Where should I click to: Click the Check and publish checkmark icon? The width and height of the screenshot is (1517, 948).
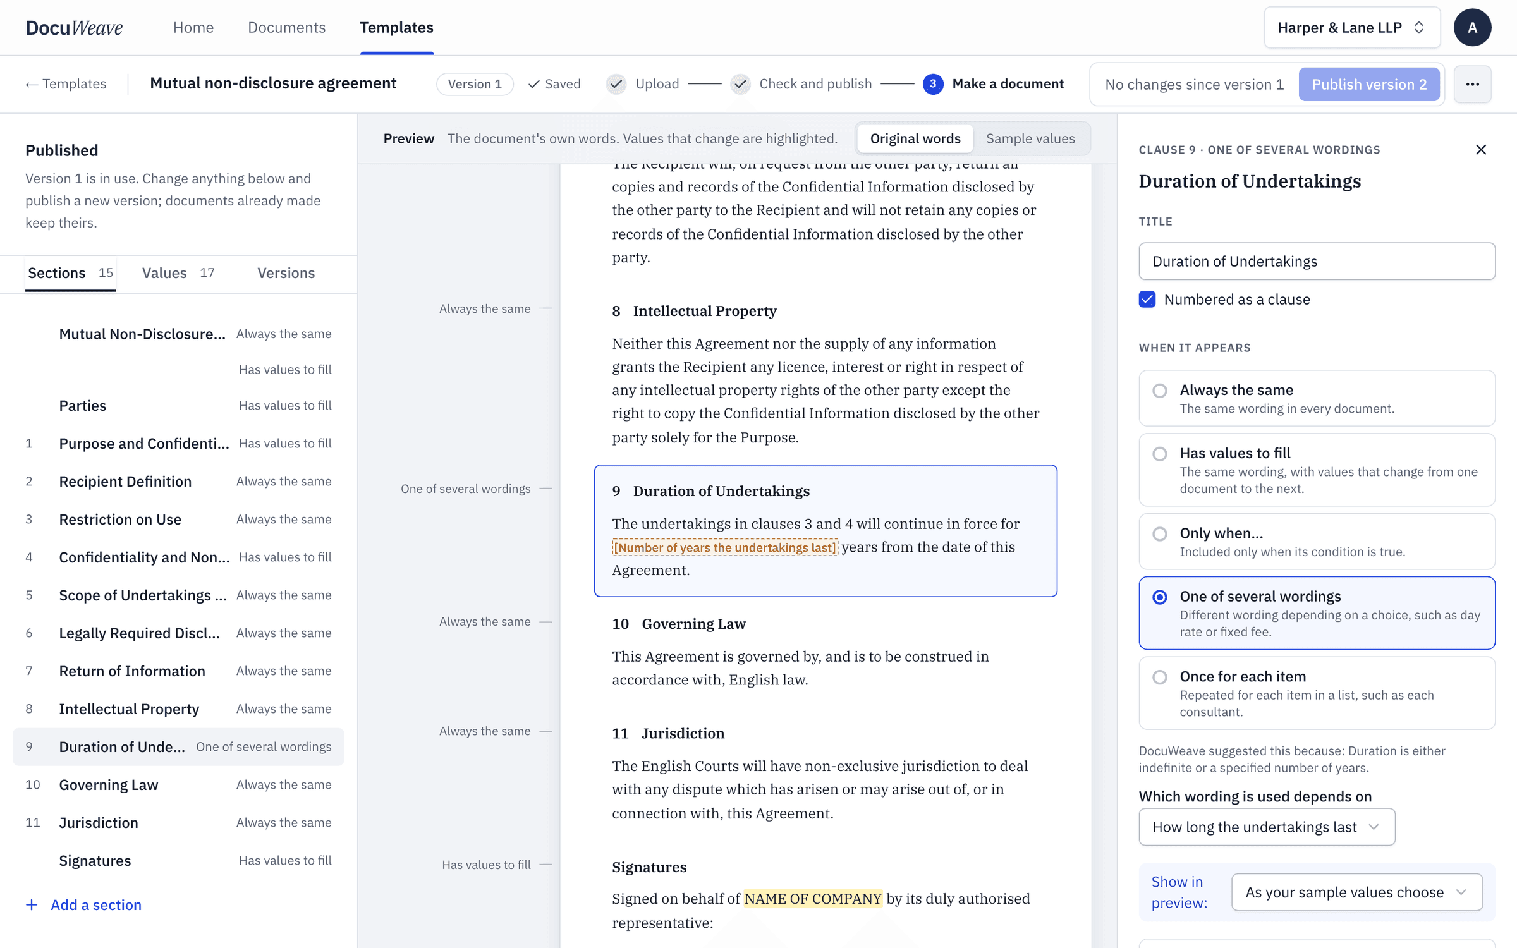[740, 84]
